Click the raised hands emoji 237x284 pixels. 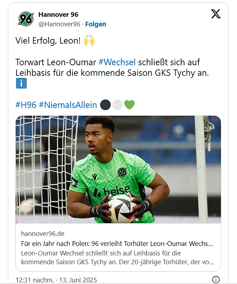click(89, 41)
